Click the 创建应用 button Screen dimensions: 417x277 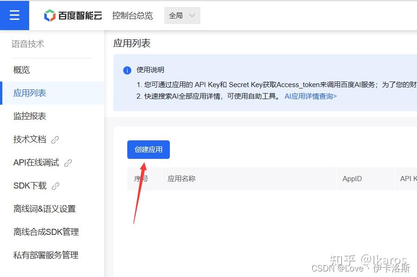coord(148,149)
